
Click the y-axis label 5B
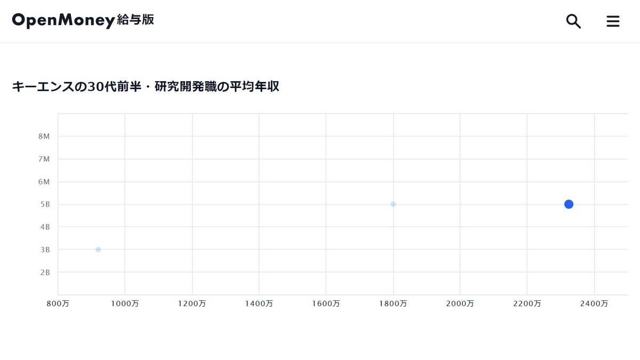click(x=45, y=204)
